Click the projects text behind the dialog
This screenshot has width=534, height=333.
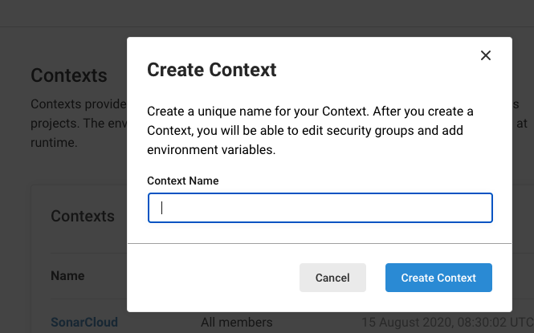tap(52, 124)
